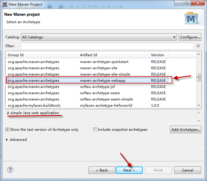This screenshot has width=207, height=181.
Task: Open the help question mark icon
Action: pyautogui.click(x=10, y=170)
